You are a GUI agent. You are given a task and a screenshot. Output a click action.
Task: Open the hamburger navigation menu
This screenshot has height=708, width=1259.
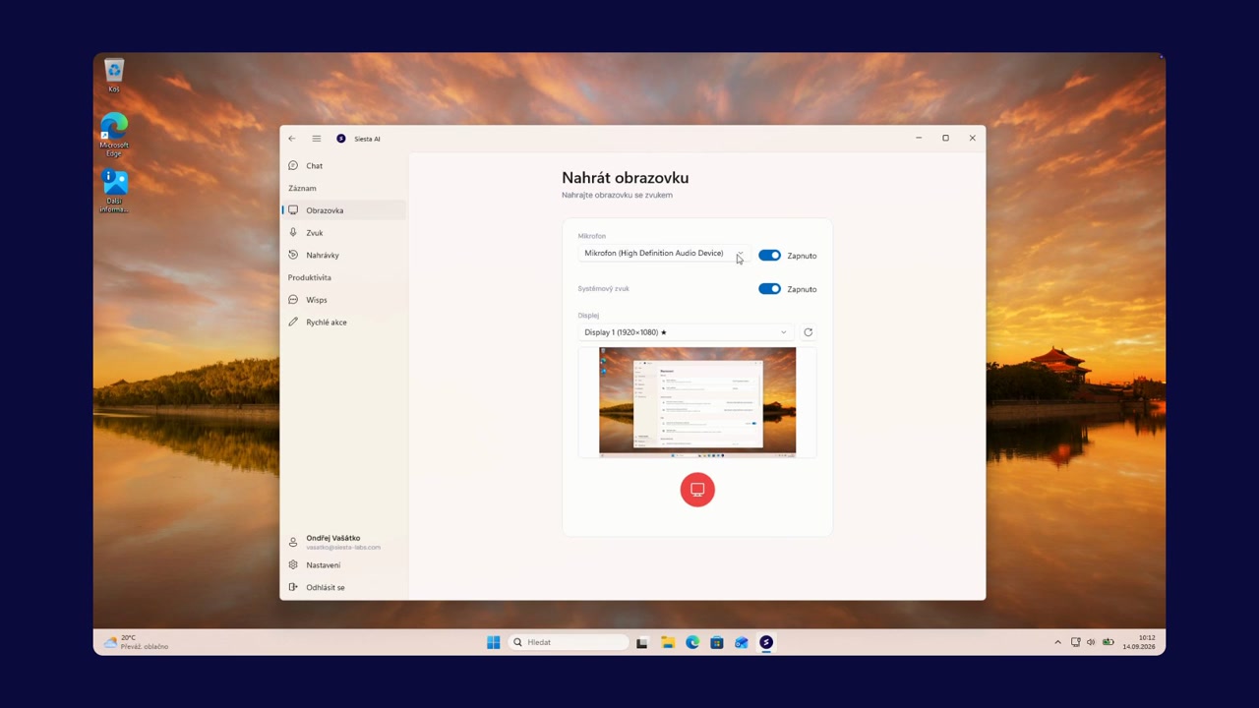[x=317, y=139]
